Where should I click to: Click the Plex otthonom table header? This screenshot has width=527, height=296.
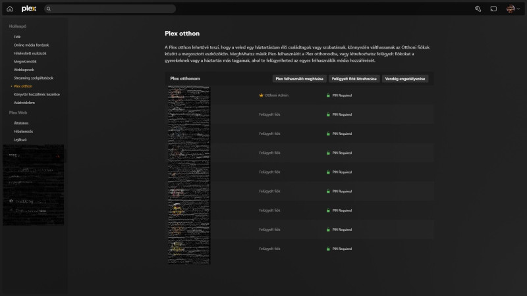click(x=185, y=78)
